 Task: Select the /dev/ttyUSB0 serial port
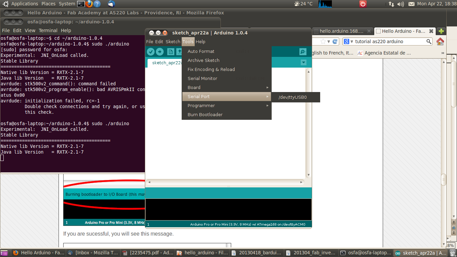[296, 97]
